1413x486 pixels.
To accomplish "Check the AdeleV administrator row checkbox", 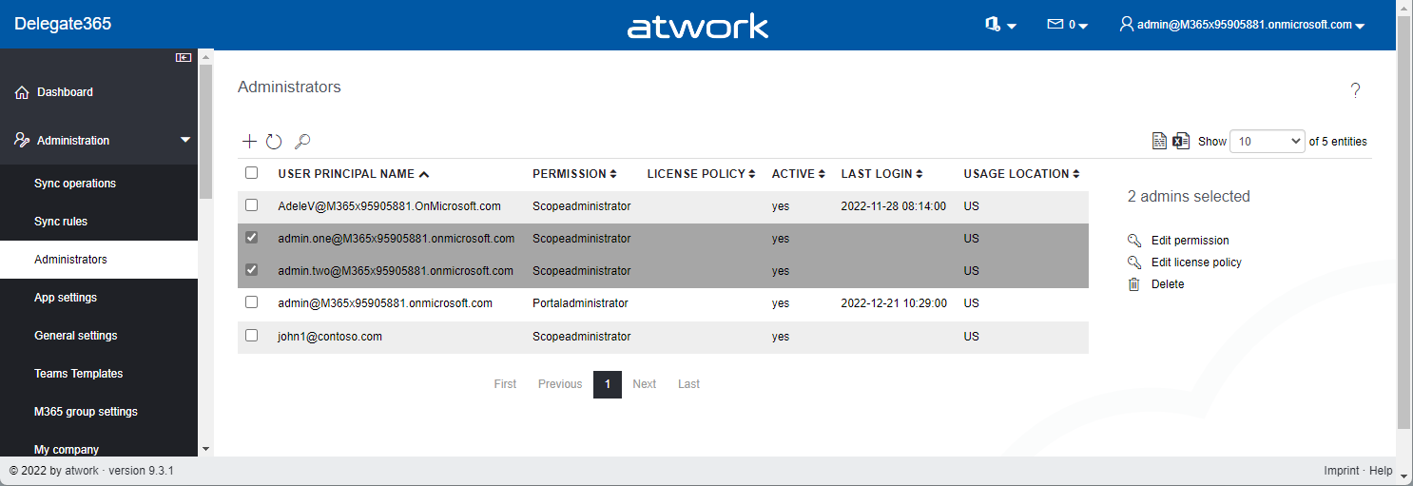I will click(252, 205).
